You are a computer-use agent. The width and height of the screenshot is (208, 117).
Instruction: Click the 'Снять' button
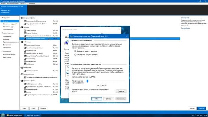point(24,108)
